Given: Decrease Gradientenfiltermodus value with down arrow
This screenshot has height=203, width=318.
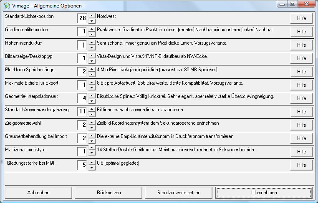Looking at the screenshot, I should (x=92, y=35).
